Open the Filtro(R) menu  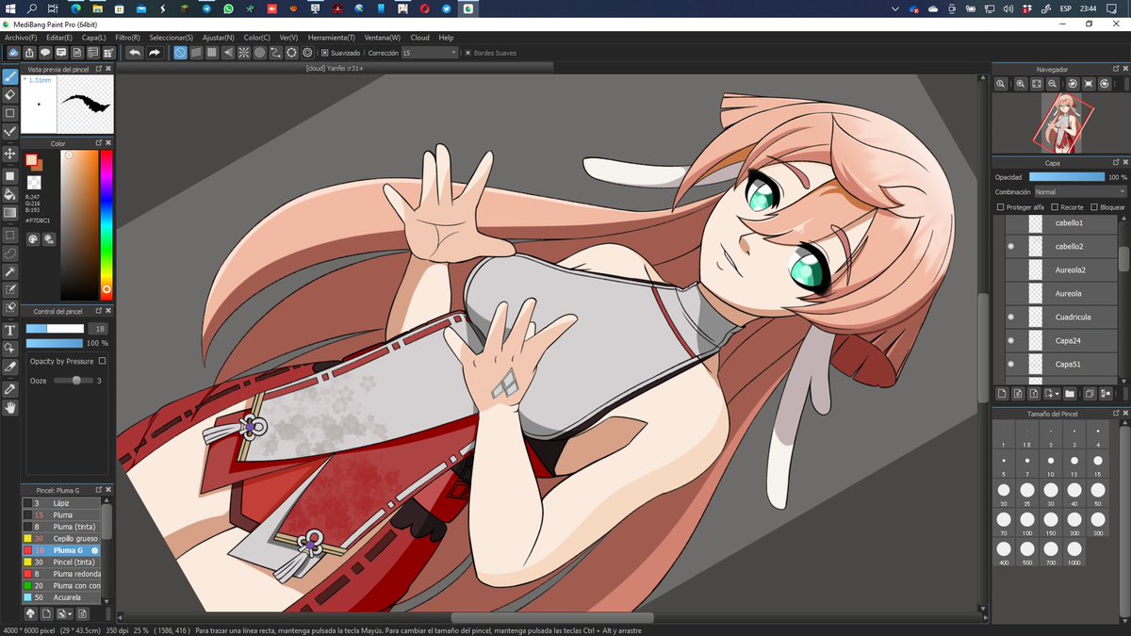(127, 38)
